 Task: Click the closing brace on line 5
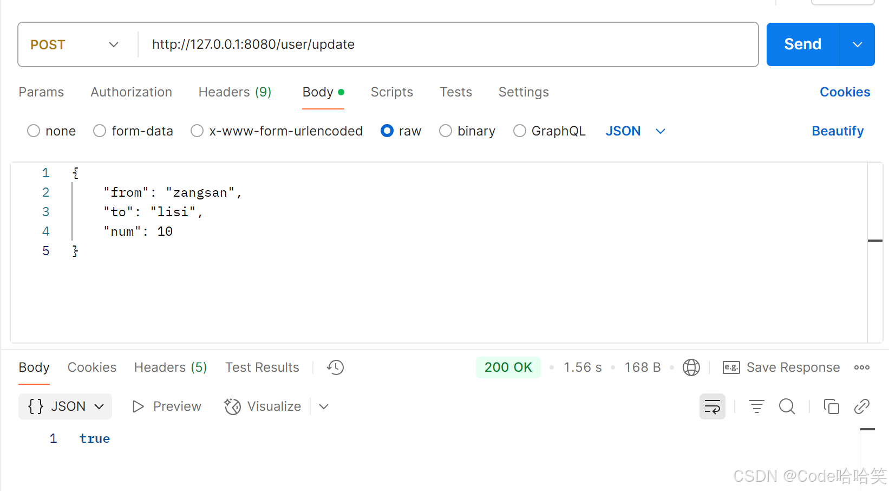75,251
